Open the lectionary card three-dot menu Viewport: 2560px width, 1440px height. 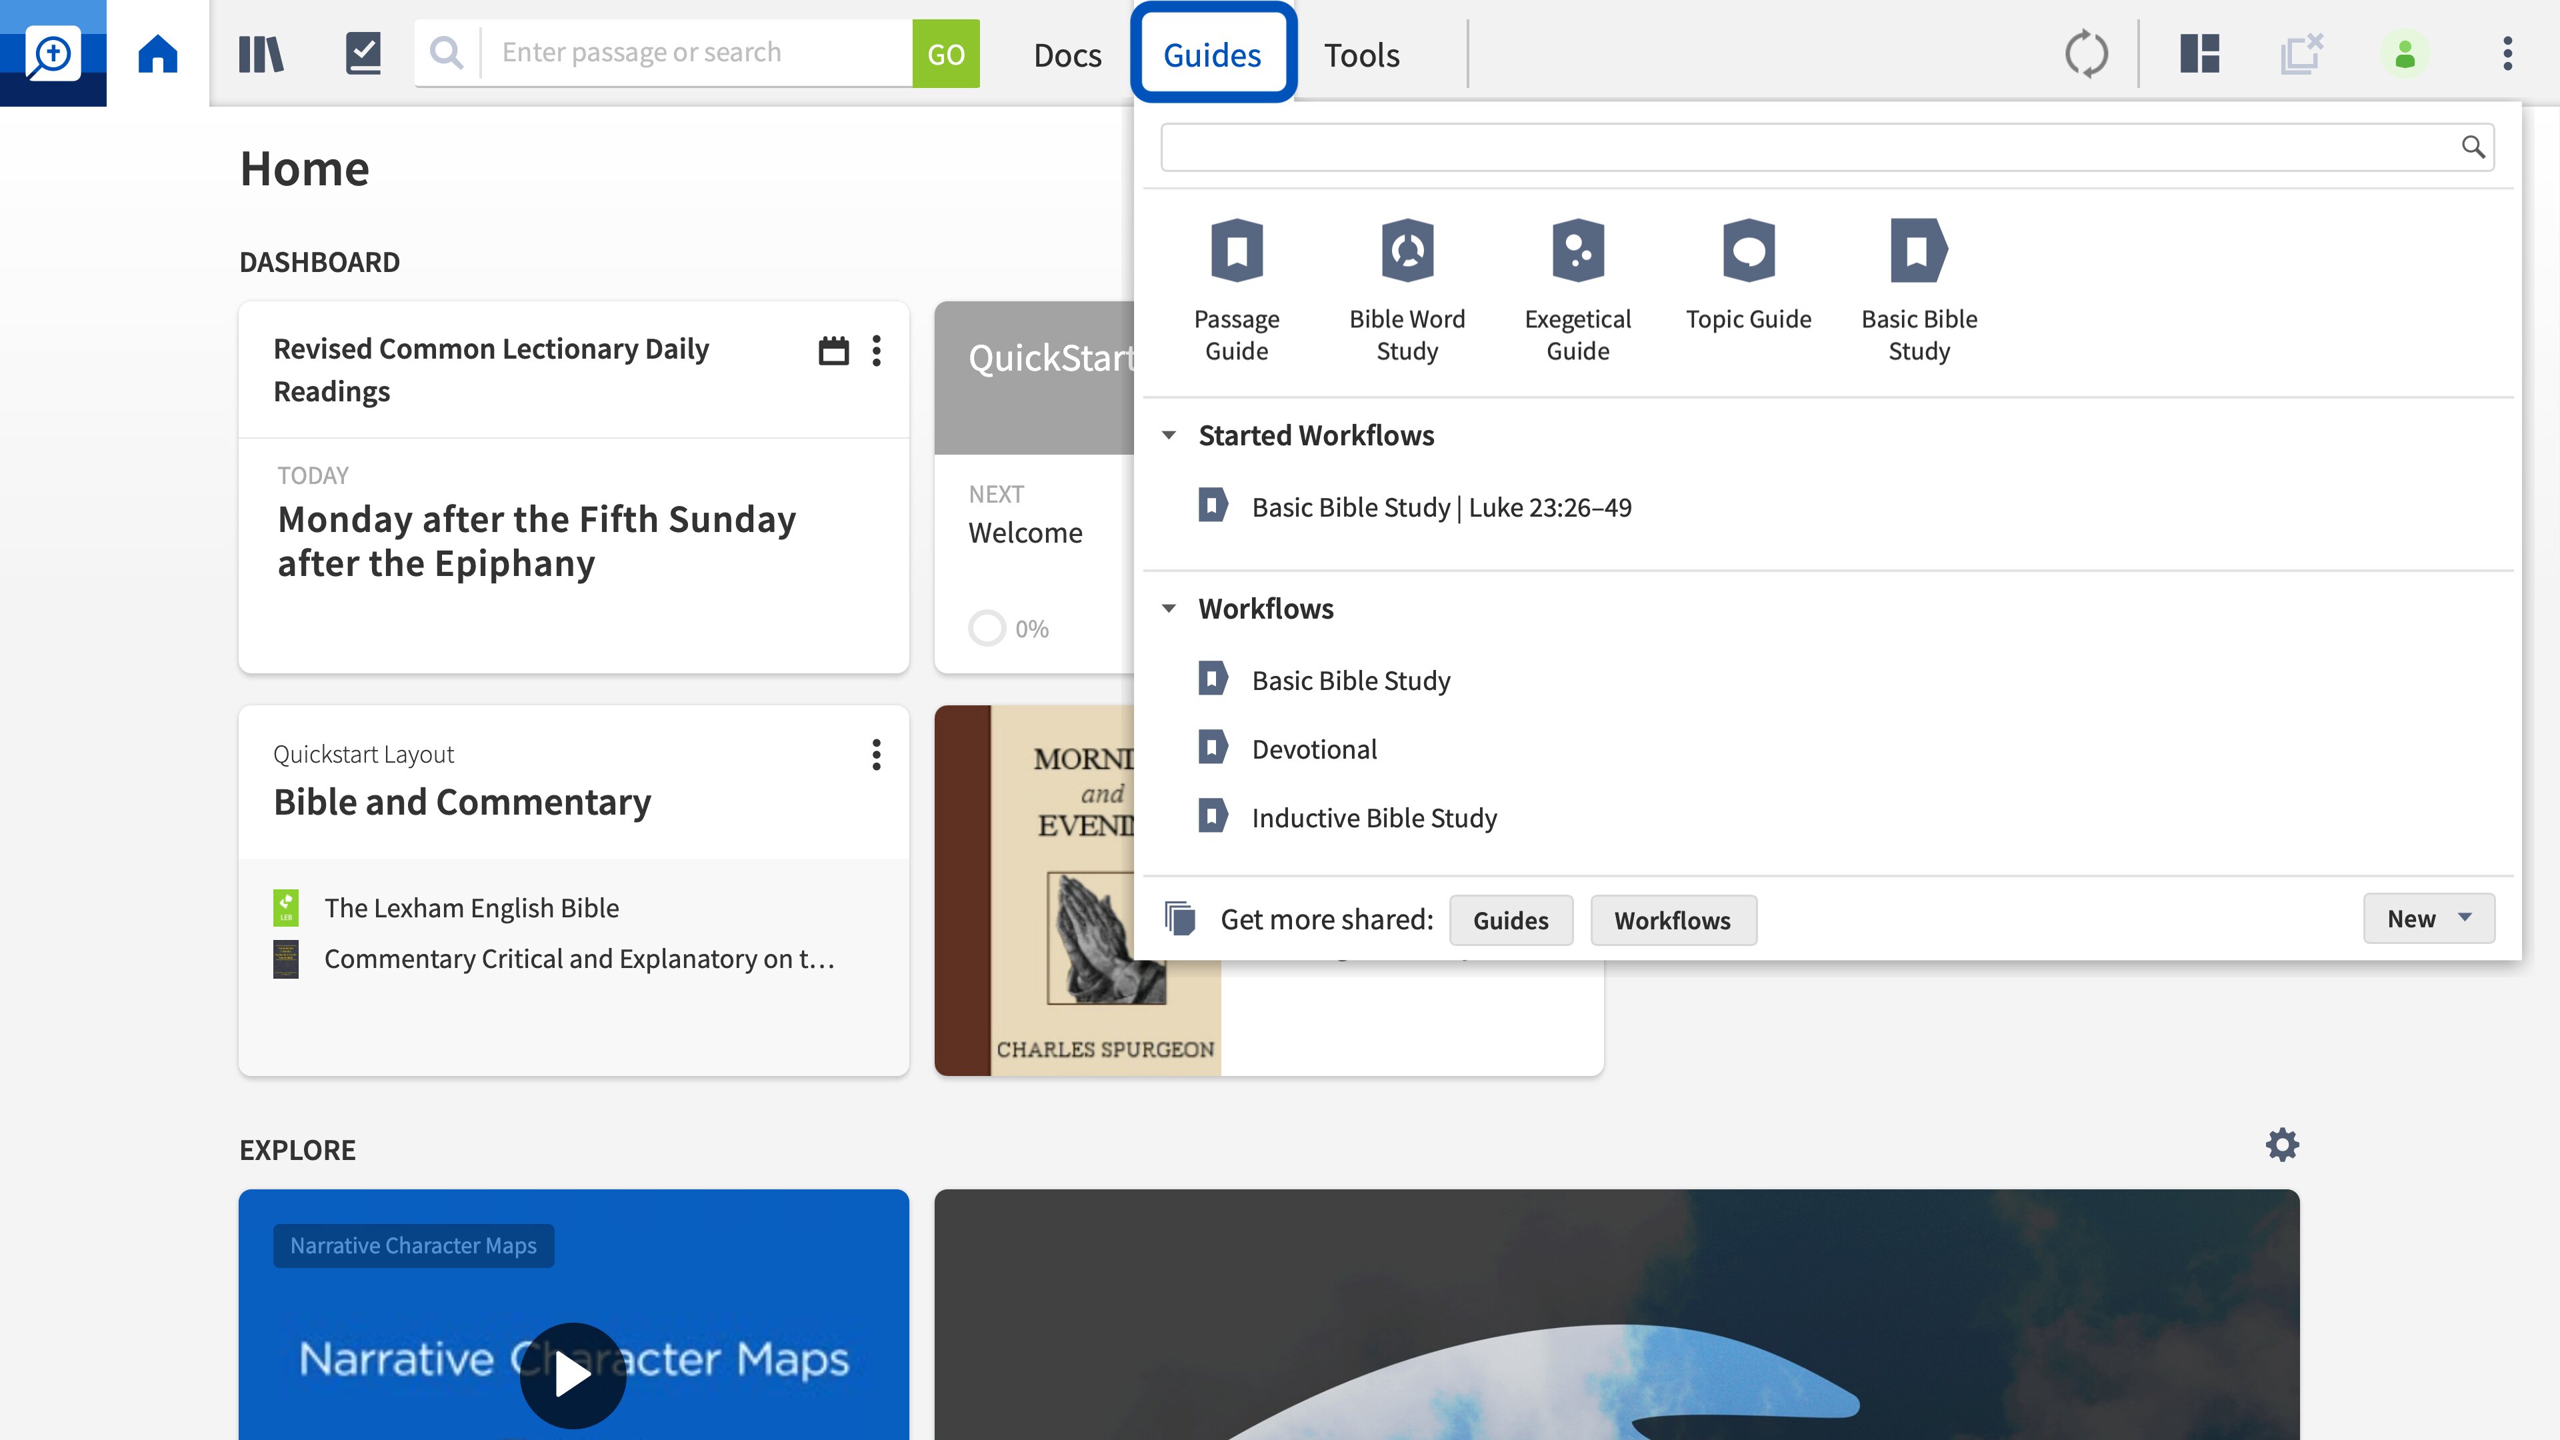coord(877,350)
